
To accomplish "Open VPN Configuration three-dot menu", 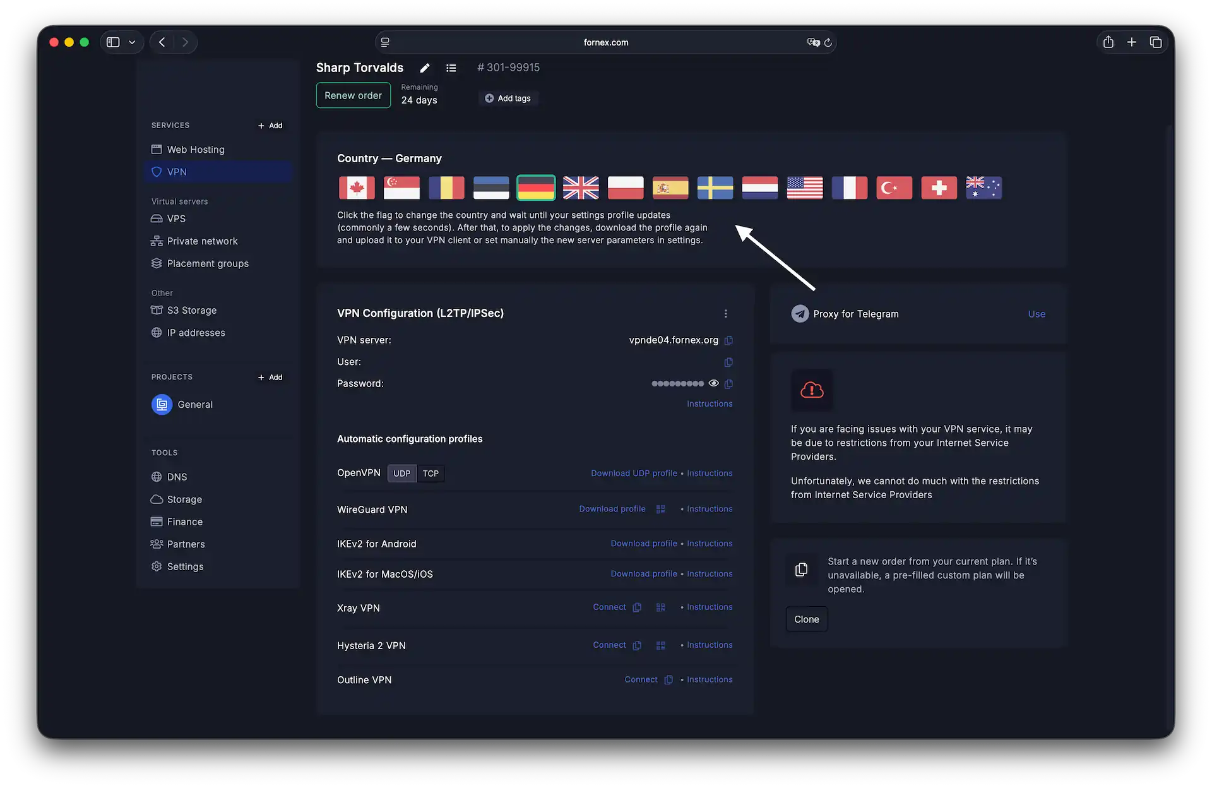I will [726, 314].
